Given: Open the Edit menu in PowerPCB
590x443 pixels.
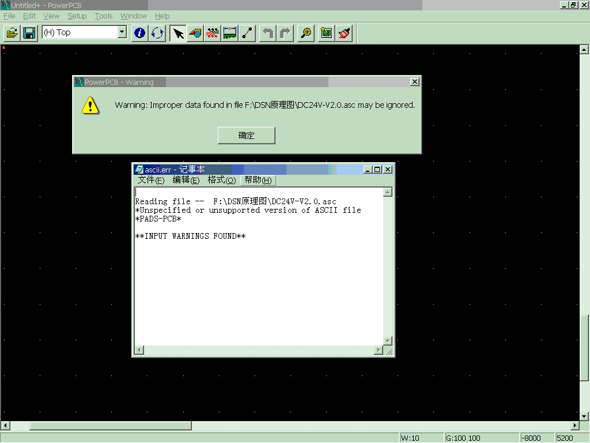Looking at the screenshot, I should coord(29,16).
